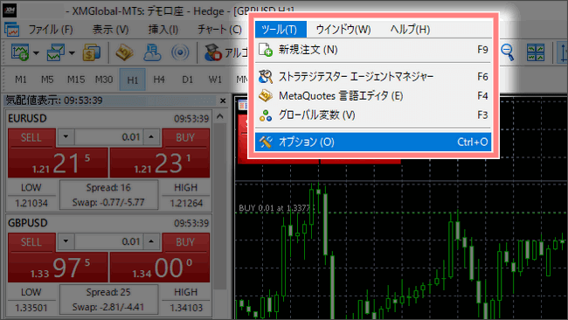Click the profiles toolbar icon
Viewport: 568px width, 320px height.
55,52
